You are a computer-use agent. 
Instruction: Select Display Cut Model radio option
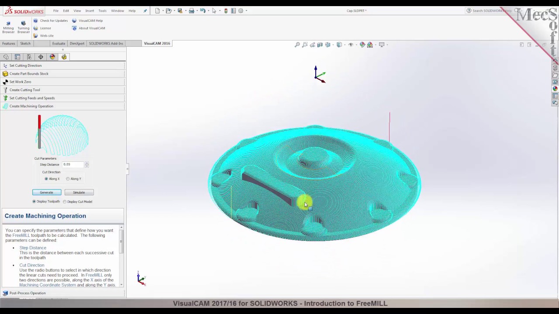[x=65, y=201]
